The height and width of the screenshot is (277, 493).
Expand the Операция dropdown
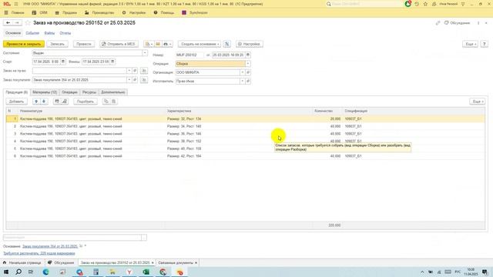pyautogui.click(x=248, y=64)
